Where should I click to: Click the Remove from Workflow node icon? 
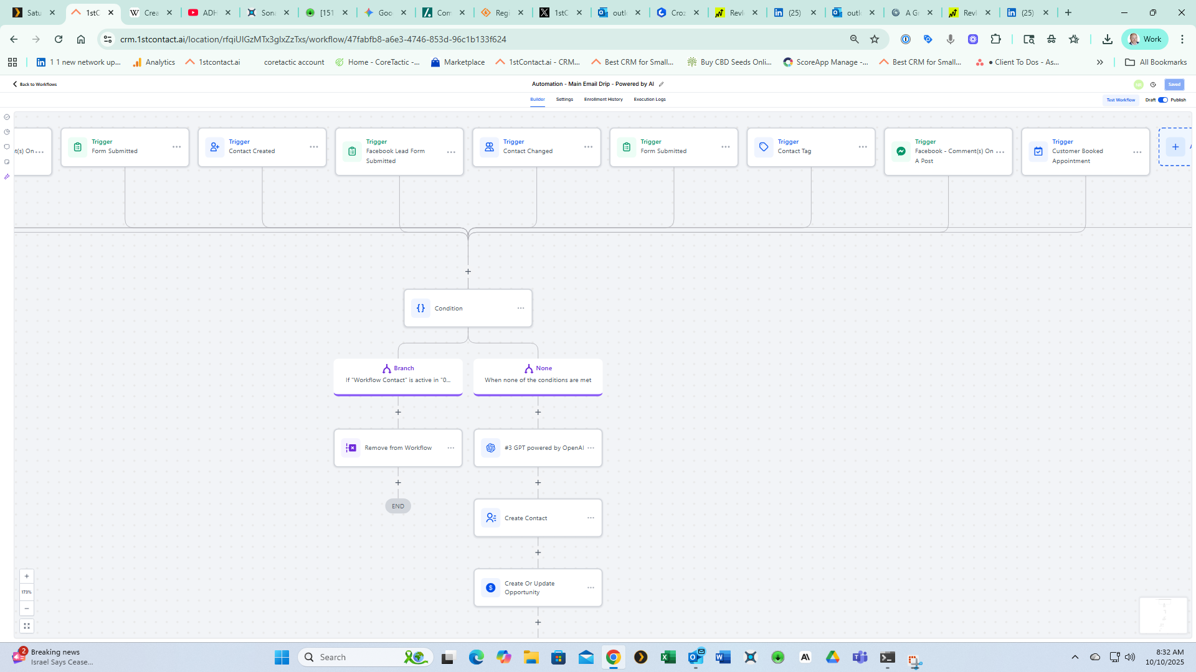[x=351, y=448]
